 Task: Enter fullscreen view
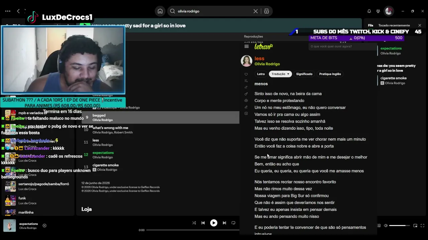[x=422, y=226]
